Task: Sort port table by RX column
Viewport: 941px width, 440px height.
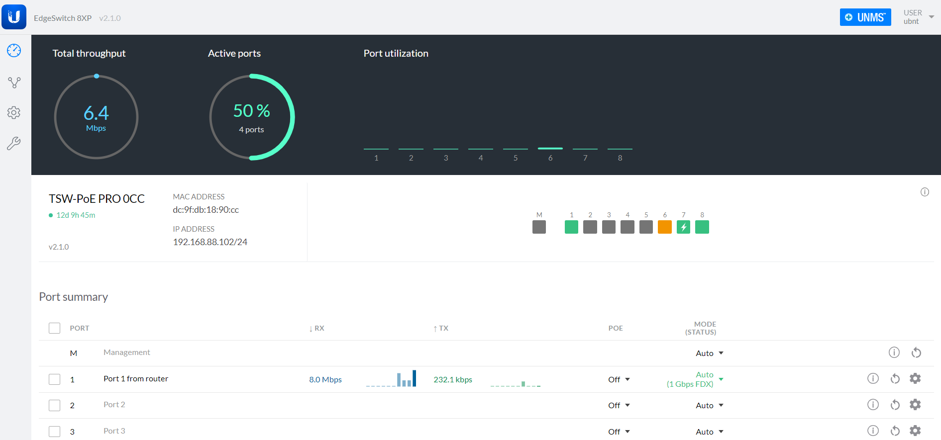Action: pos(316,328)
